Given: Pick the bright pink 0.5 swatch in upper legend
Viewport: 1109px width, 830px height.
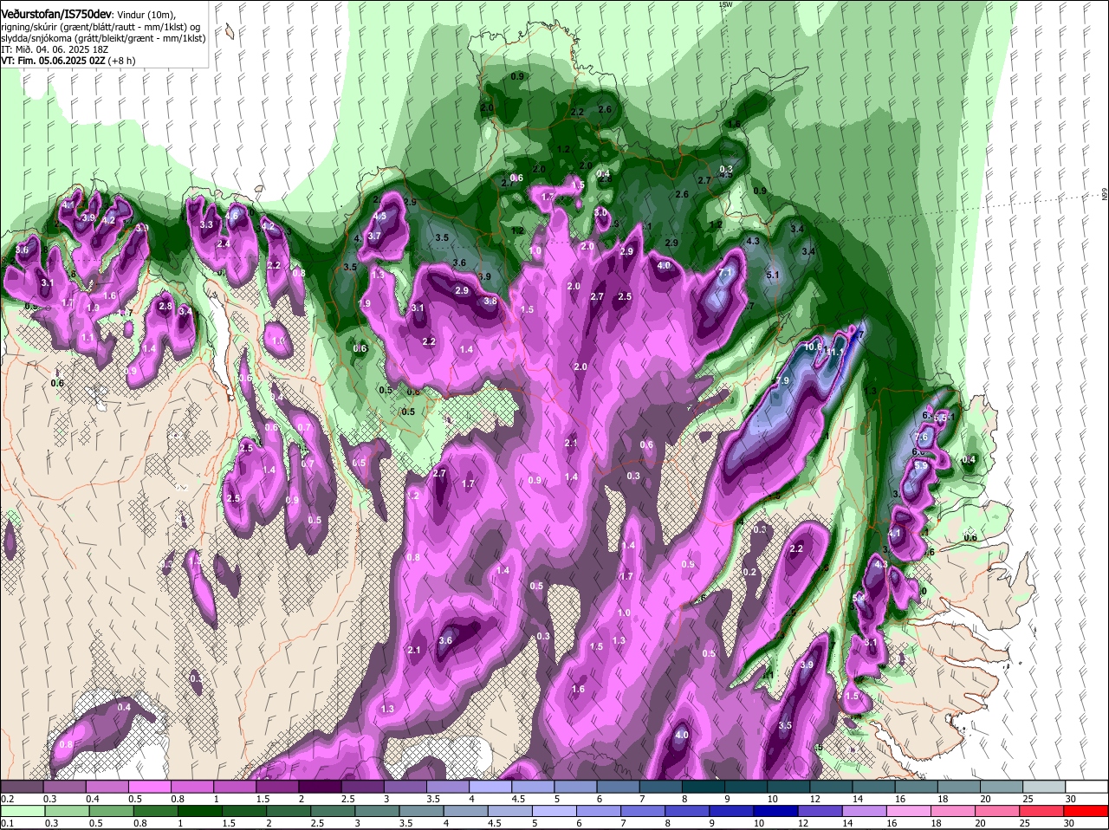Looking at the screenshot, I should coord(149,787).
